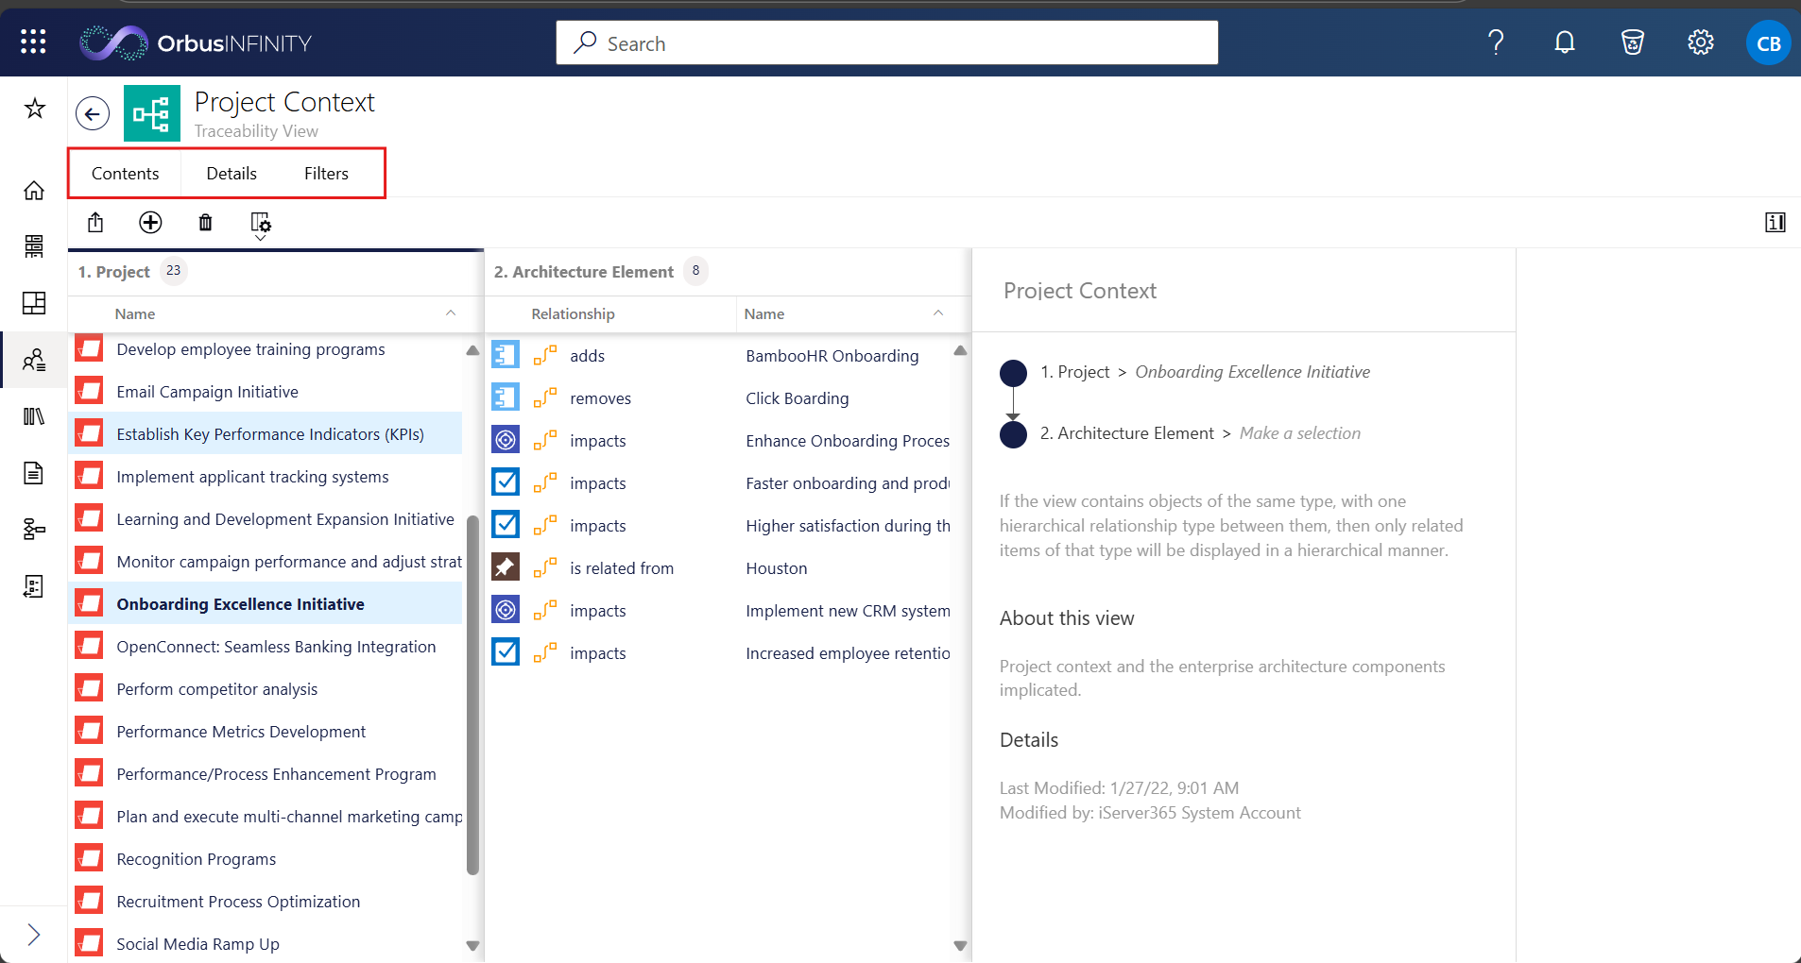Open the notifications bell
This screenshot has width=1801, height=963.
tap(1565, 42)
